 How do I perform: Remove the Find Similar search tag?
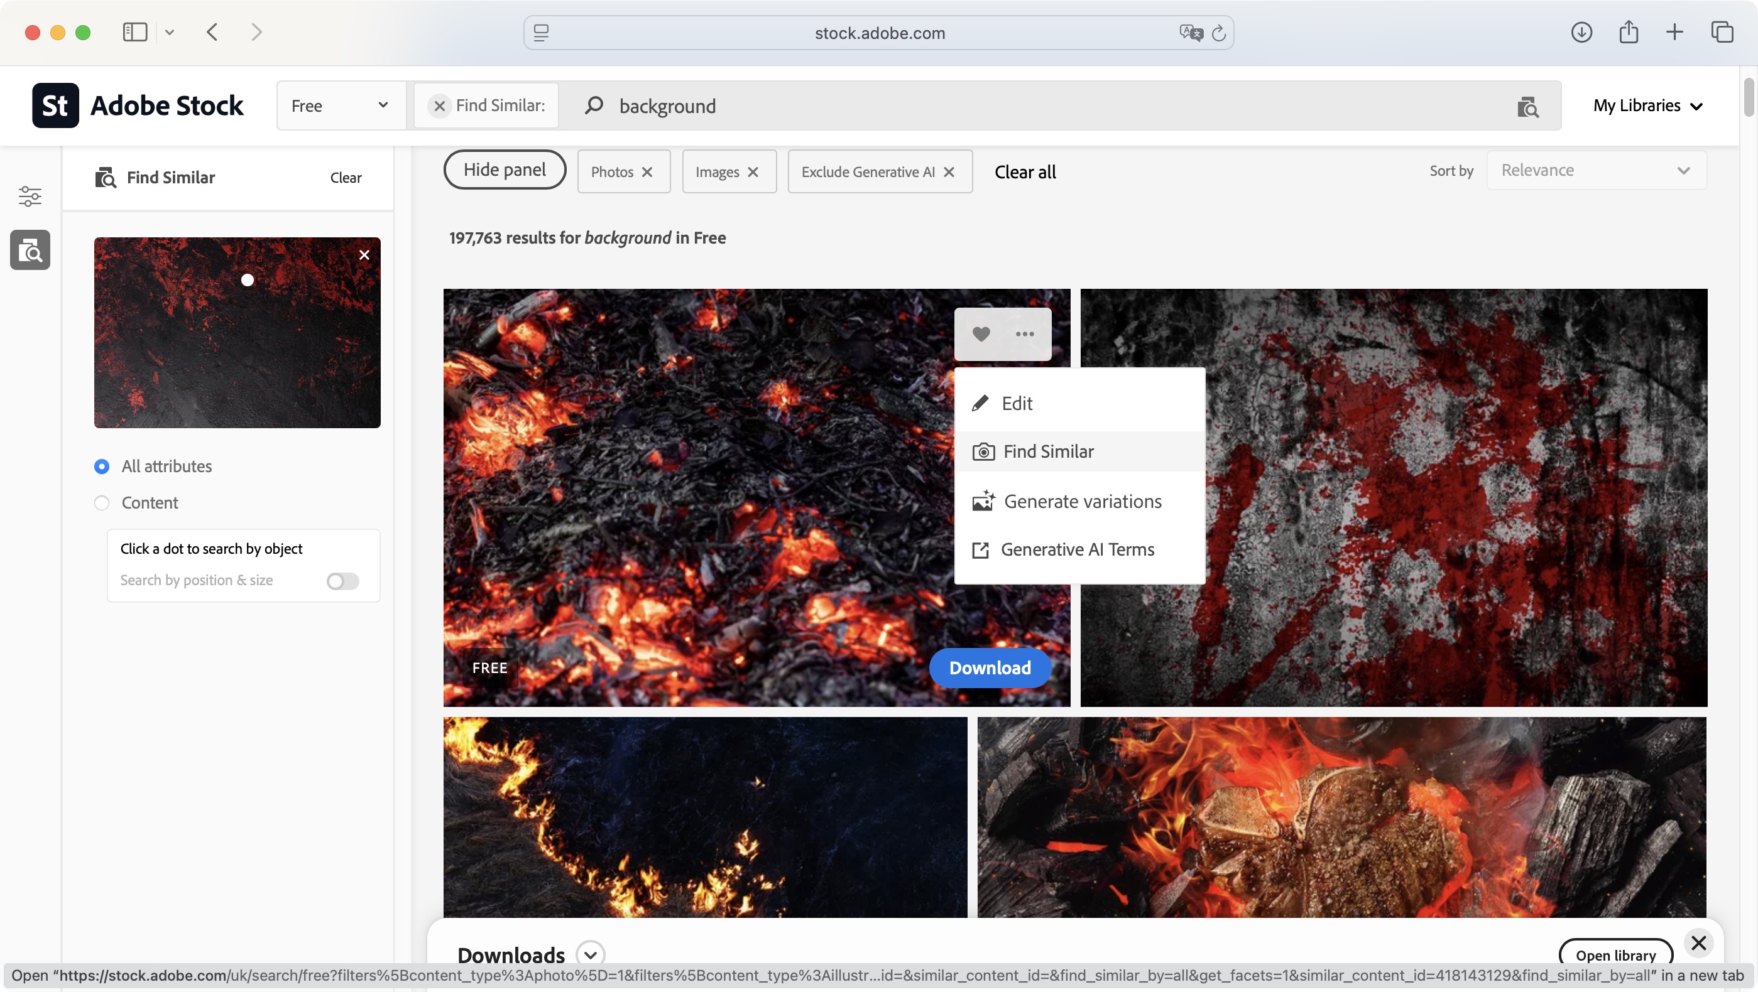(x=440, y=105)
